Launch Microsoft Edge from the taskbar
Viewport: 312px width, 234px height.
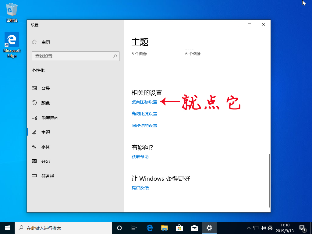(x=149, y=228)
